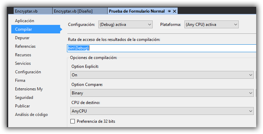Open the Configuración dropdown (Debug) activa

point(125,25)
